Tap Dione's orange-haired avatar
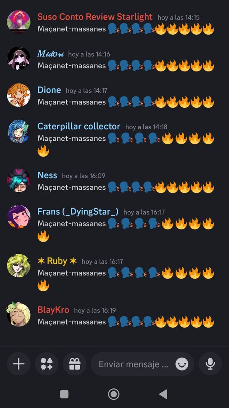229x408 pixels. click(x=19, y=95)
